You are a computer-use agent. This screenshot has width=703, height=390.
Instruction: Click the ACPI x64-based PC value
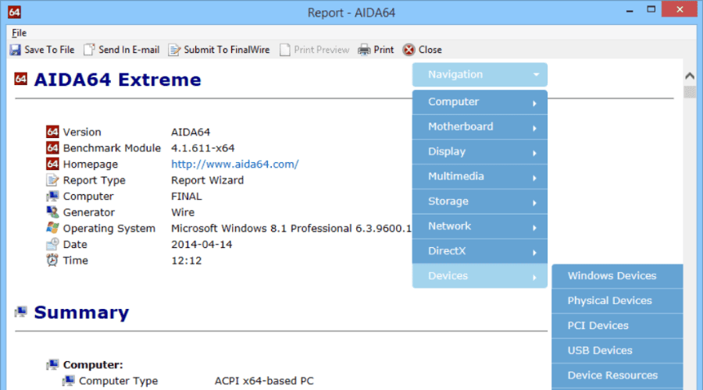[x=264, y=381]
